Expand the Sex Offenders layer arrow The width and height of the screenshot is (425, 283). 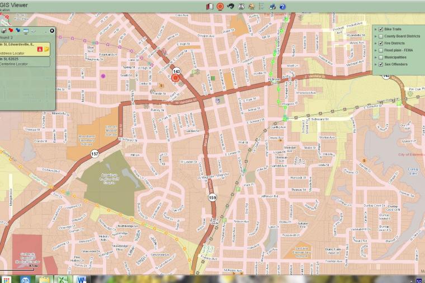click(x=376, y=64)
